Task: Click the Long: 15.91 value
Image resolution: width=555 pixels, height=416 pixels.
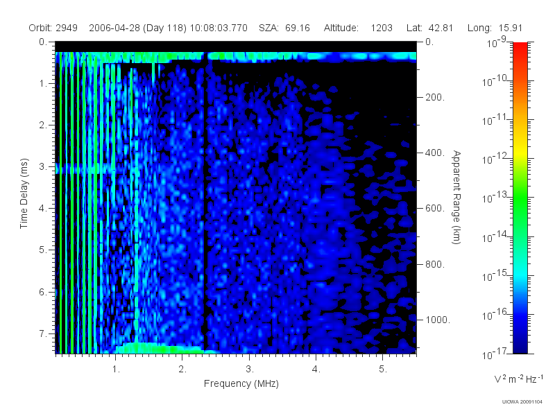Action: click(495, 28)
